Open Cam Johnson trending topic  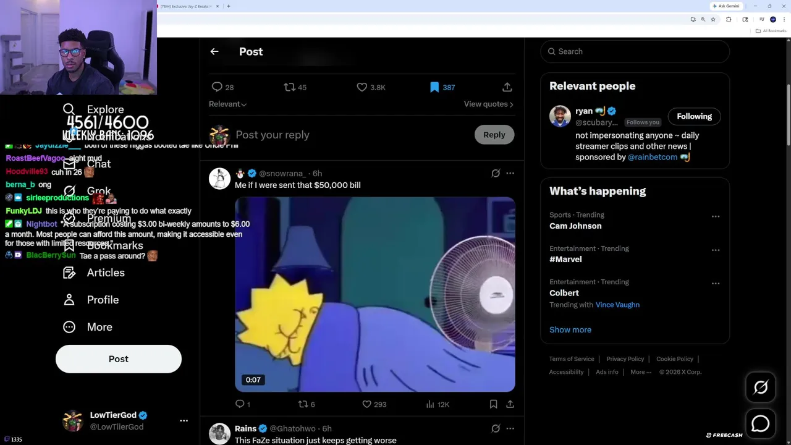click(575, 226)
